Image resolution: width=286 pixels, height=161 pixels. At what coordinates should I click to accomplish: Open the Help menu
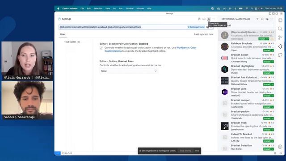click(x=149, y=8)
